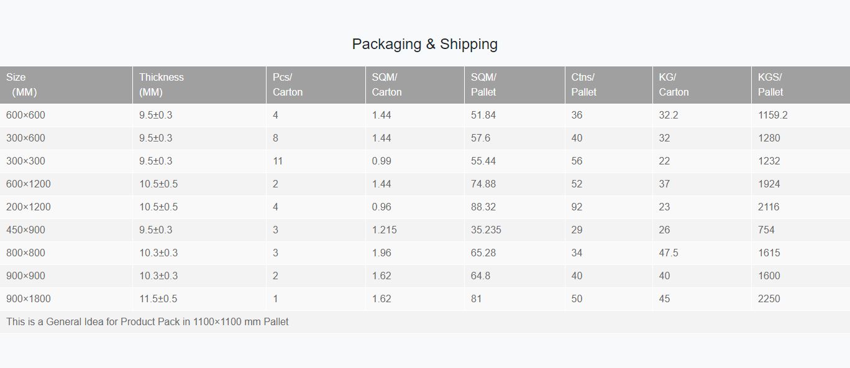Select the Thickness (MM) column header
This screenshot has width=850, height=368.
pyautogui.click(x=199, y=85)
